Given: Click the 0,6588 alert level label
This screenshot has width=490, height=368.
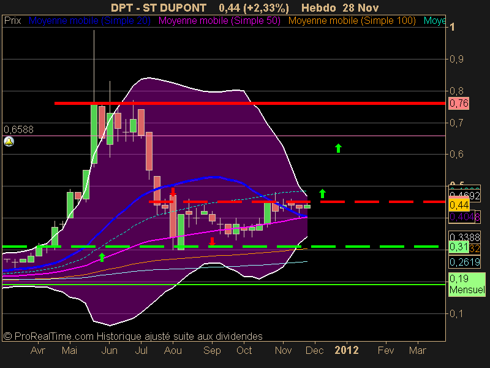Looking at the screenshot, I should pos(18,129).
